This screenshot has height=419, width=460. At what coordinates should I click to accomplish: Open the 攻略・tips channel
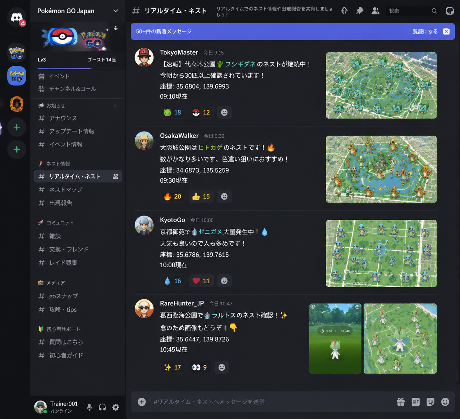[x=78, y=310]
